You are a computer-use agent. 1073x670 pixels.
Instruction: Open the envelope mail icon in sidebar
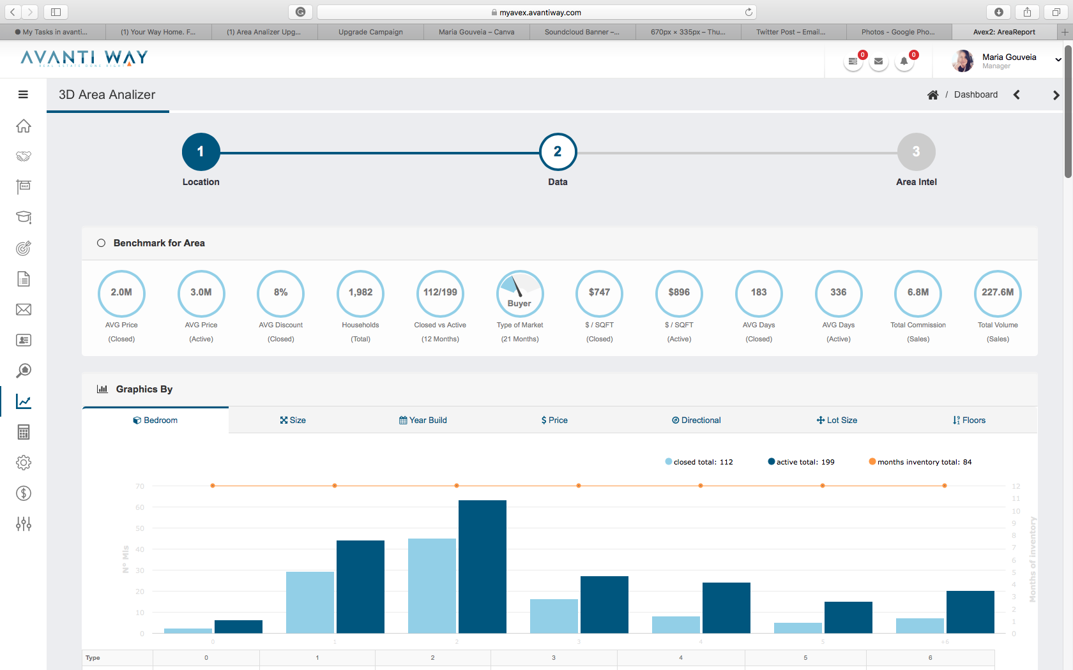point(24,309)
